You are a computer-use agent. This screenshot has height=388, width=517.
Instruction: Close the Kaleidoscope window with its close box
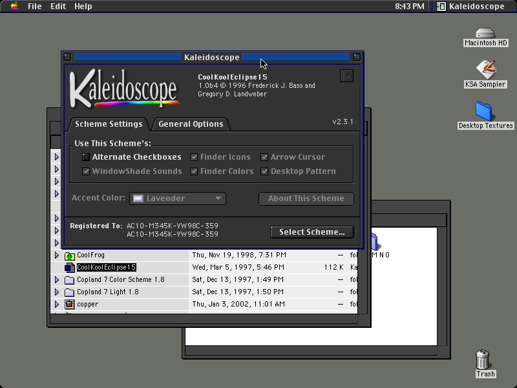(x=68, y=57)
